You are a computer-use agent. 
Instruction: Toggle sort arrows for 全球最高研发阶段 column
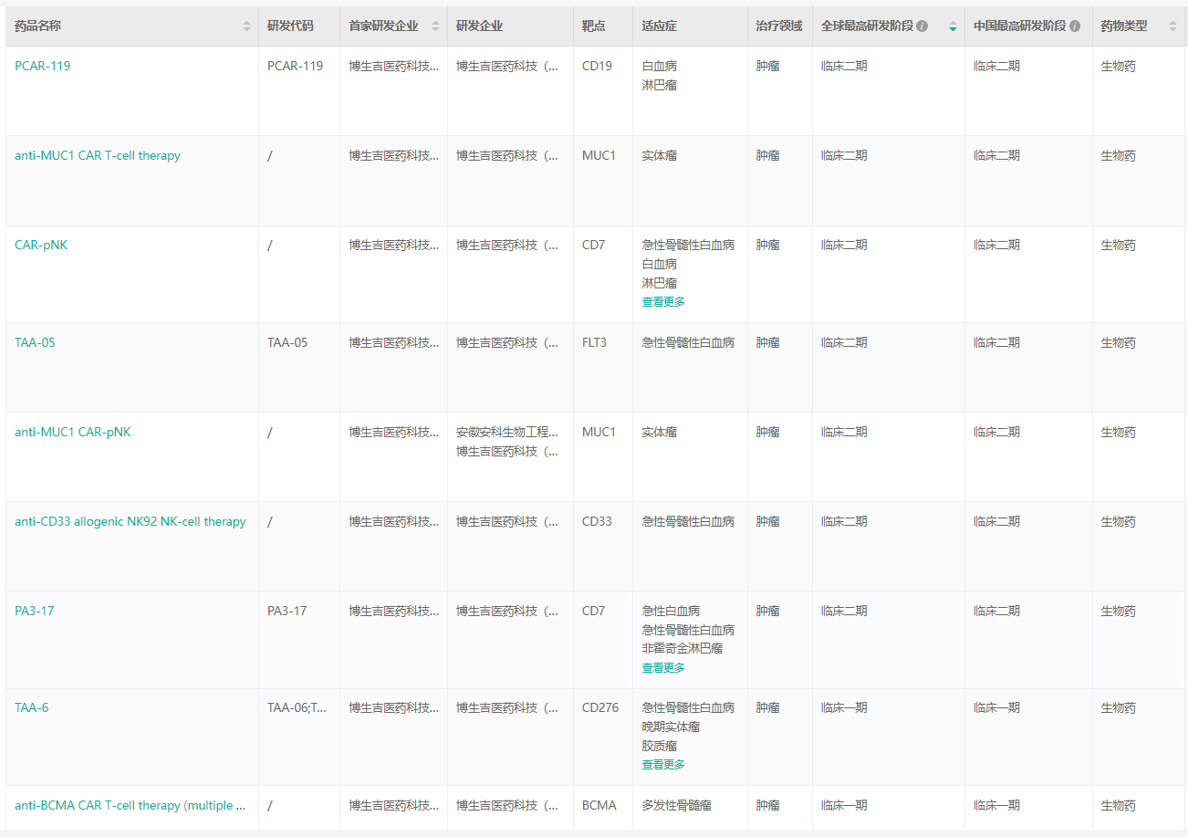coord(953,26)
